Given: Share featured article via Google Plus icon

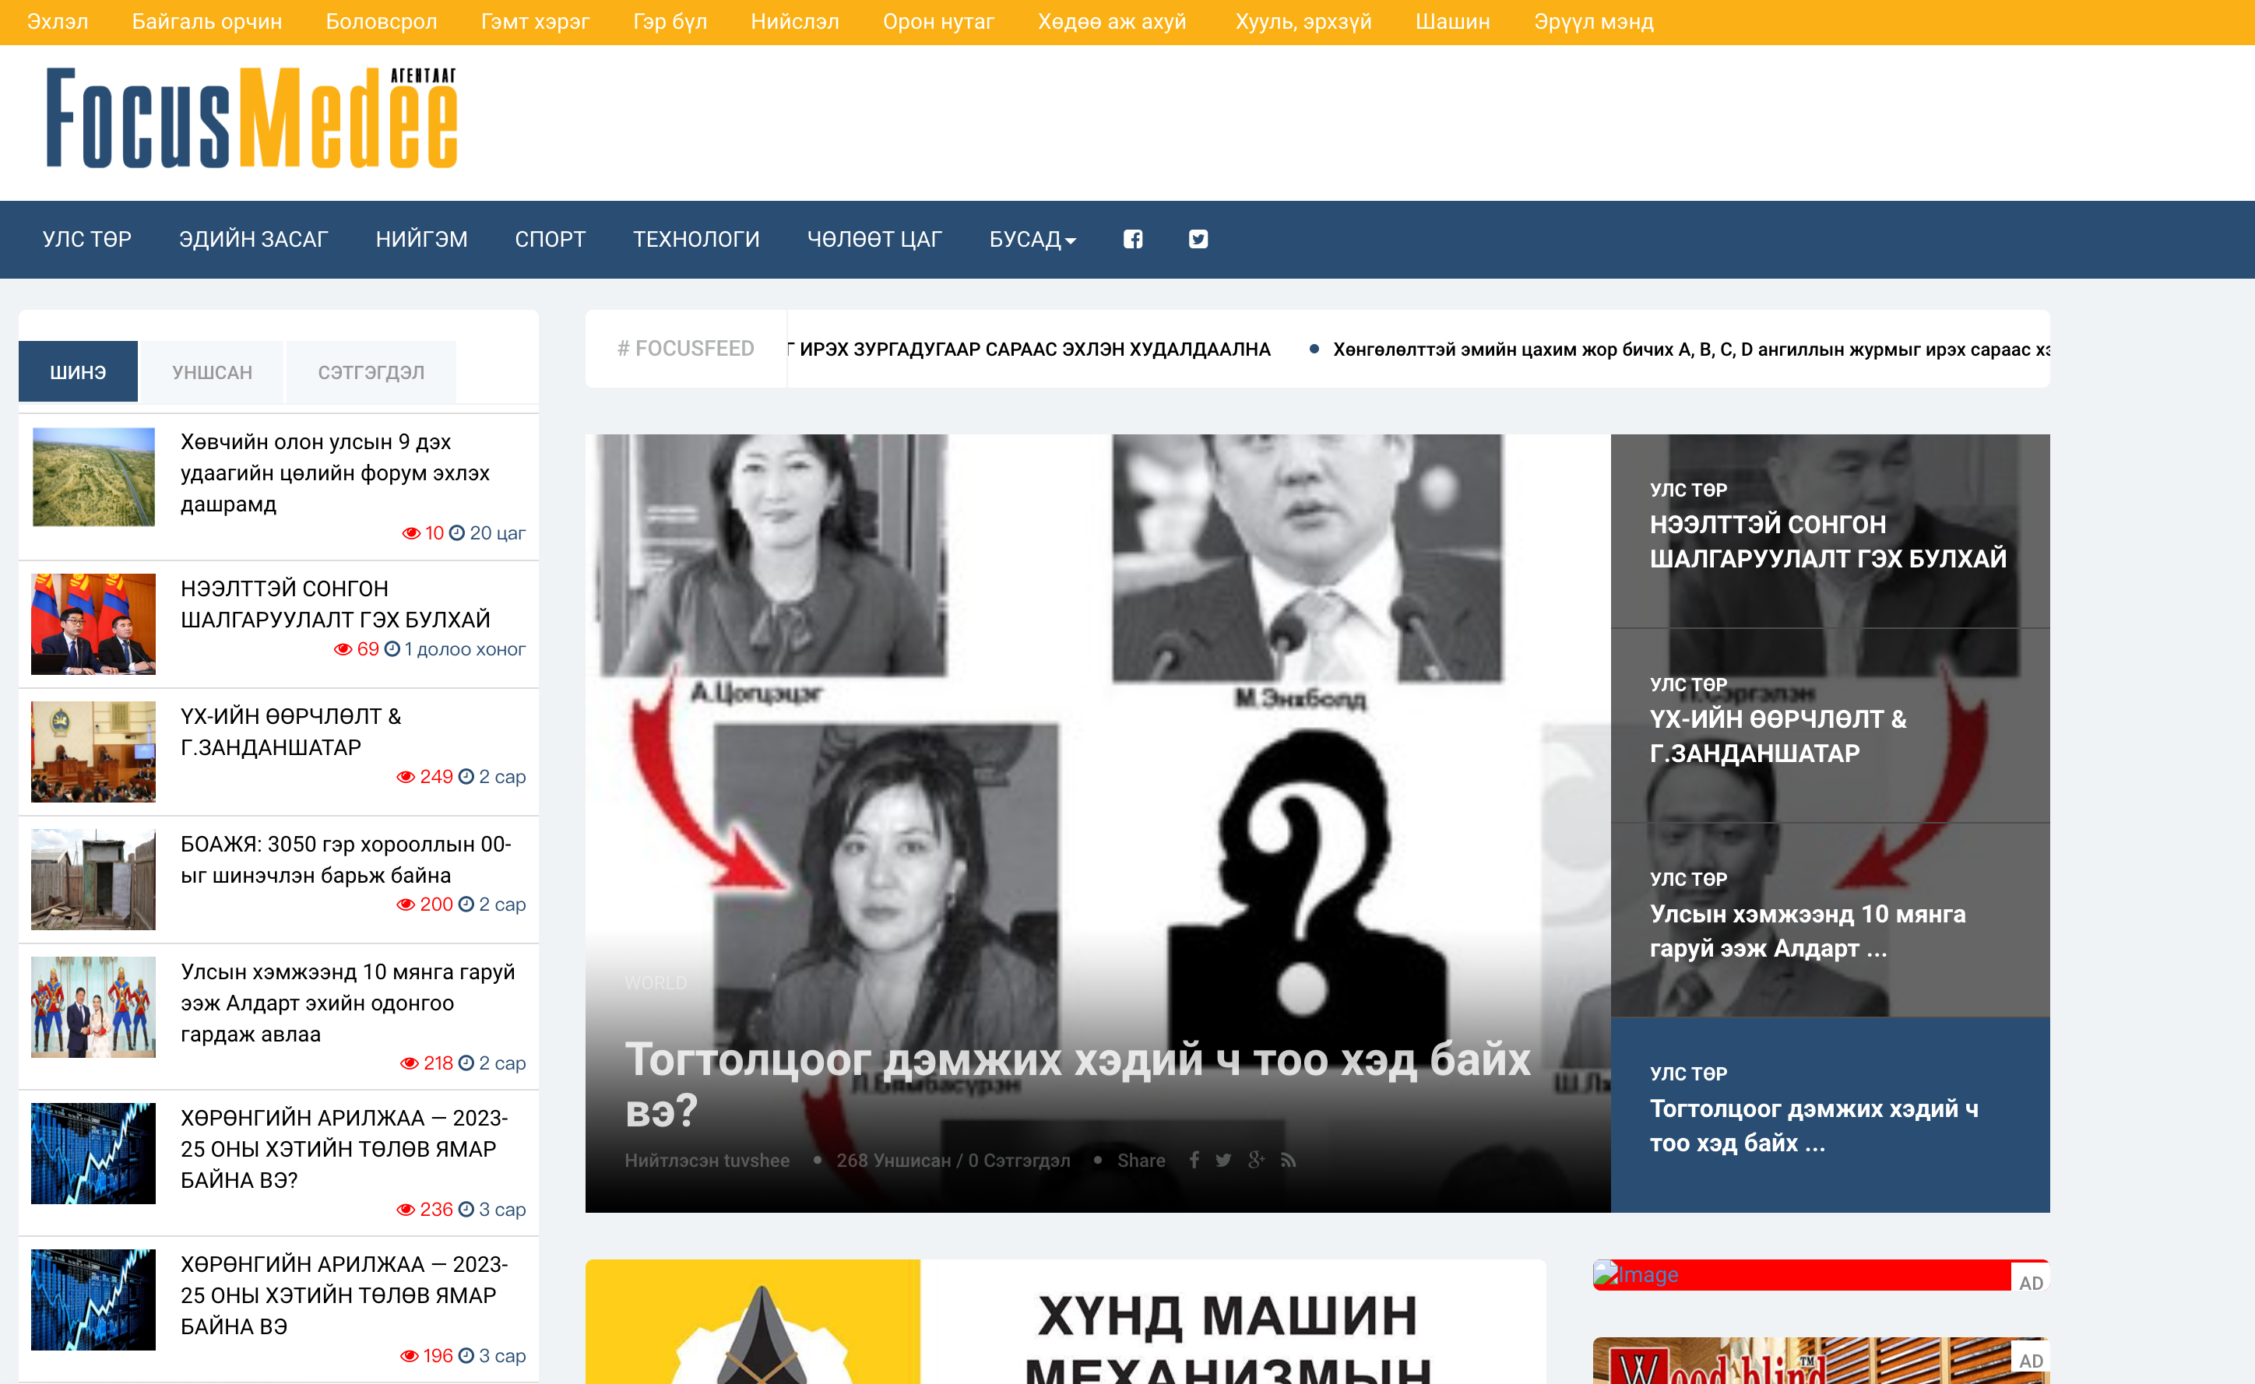Looking at the screenshot, I should coord(1256,1160).
